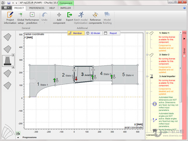Click the inflow arrow in Stator 1
Viewport: 188px width, 141px height.
tap(33, 81)
